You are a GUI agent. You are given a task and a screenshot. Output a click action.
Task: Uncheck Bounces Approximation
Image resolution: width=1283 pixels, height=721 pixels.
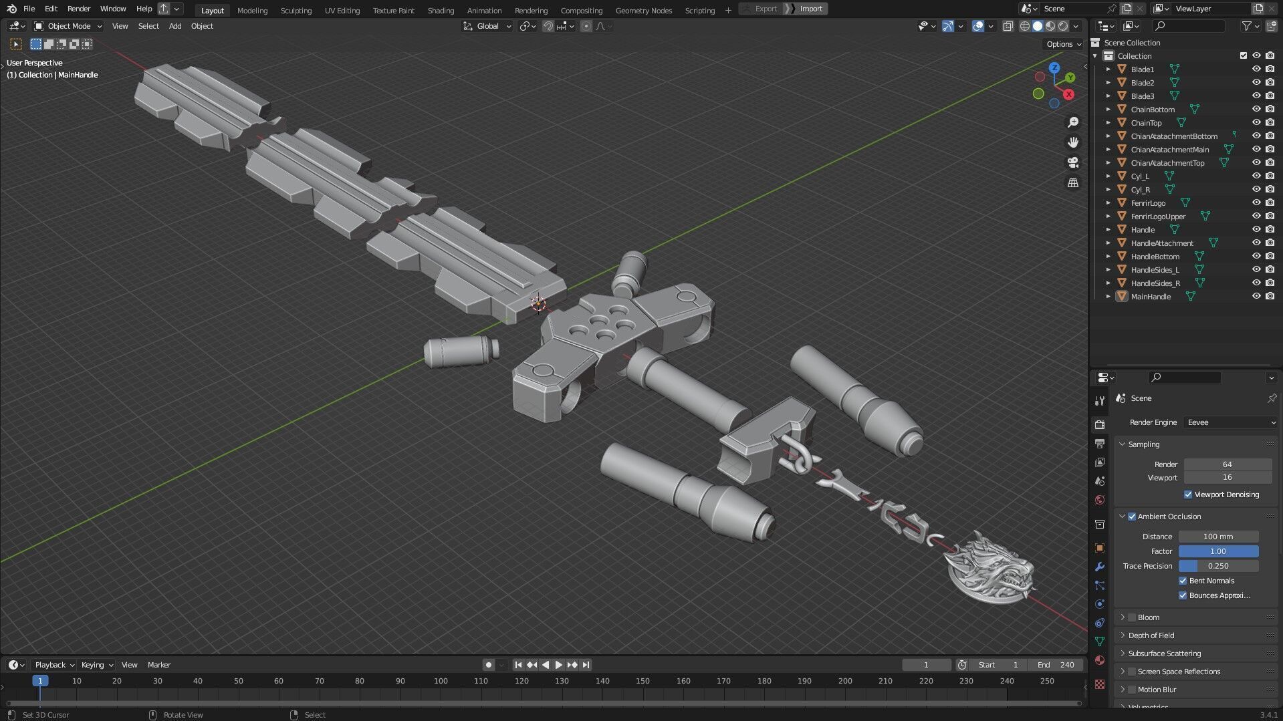point(1183,595)
